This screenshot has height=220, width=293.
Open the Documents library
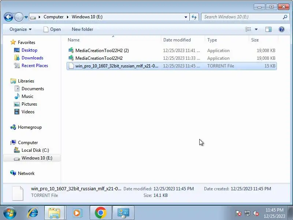[x=33, y=88]
